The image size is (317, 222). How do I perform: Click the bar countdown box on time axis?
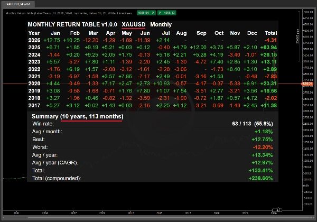277,210
